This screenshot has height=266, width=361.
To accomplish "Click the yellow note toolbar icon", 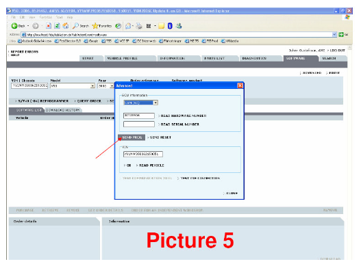I will (x=162, y=26).
